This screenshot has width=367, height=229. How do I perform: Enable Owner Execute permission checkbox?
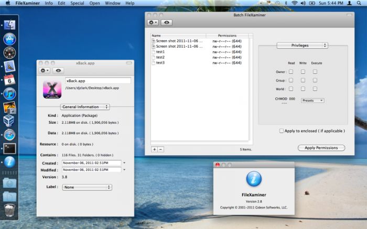(x=315, y=72)
